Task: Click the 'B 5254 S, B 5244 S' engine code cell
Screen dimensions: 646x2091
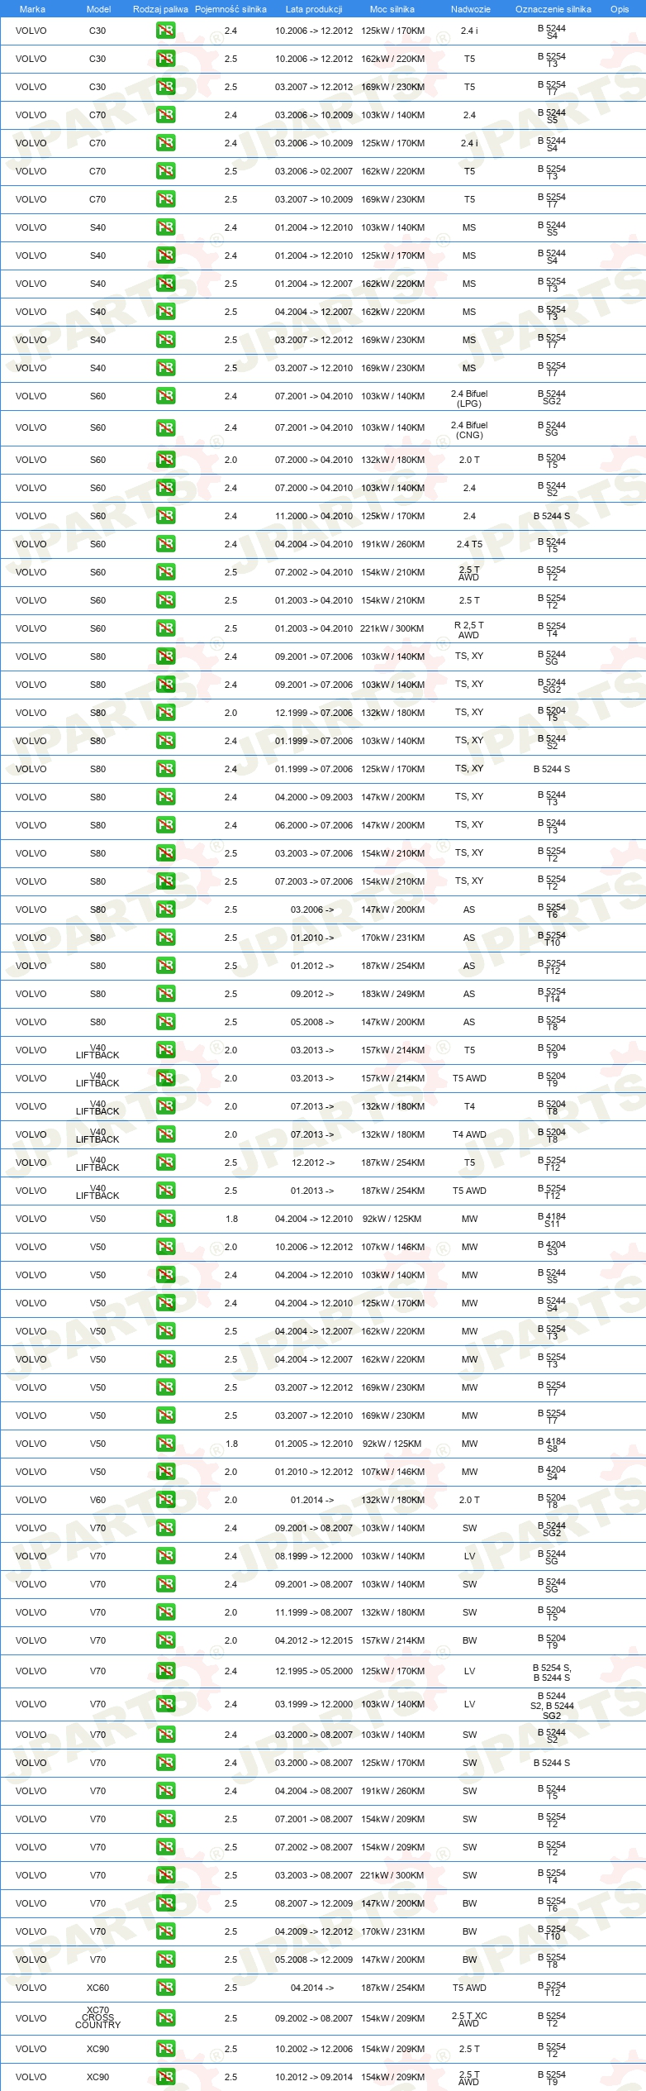Action: click(552, 1672)
